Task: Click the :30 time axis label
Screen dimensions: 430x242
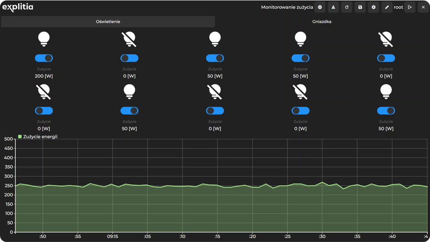Action: 322,236
